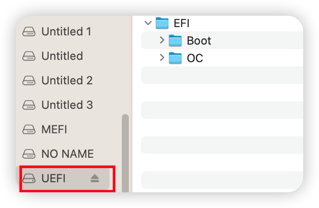Viewport: 319px width, 208px height.
Task: Click the NO NAME drive icon
Action: coord(29,154)
